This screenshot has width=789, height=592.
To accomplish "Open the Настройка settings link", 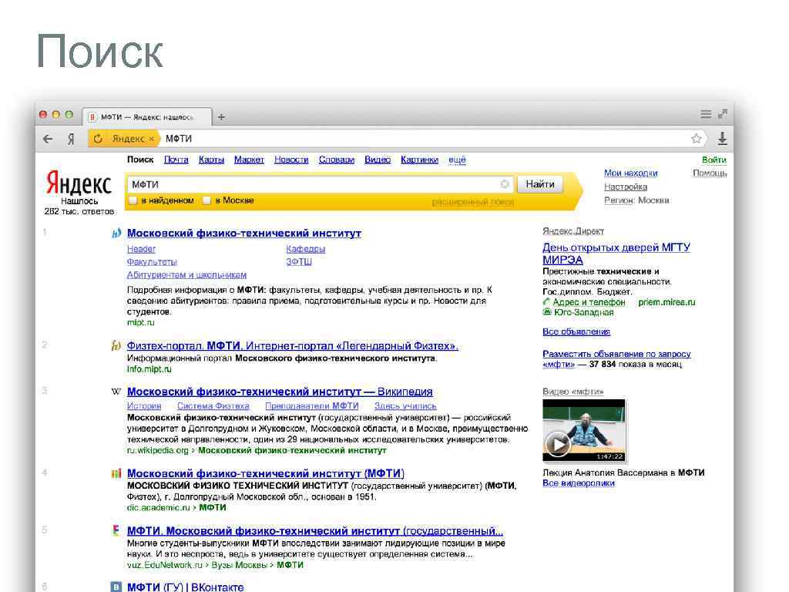I will pos(626,187).
